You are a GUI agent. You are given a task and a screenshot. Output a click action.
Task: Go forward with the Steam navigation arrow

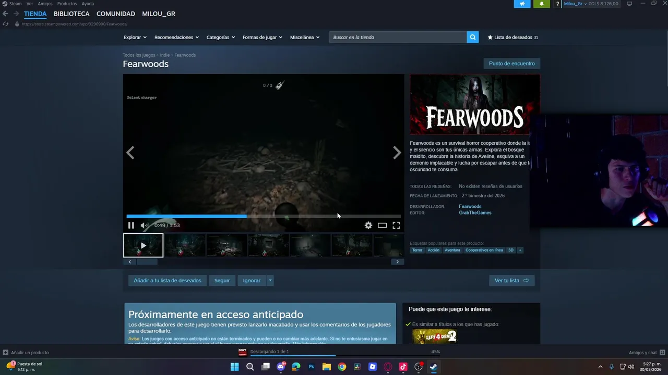point(16,14)
